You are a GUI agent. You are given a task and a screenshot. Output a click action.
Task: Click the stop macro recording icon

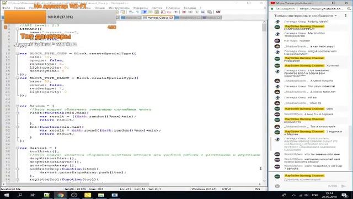pos(190,12)
